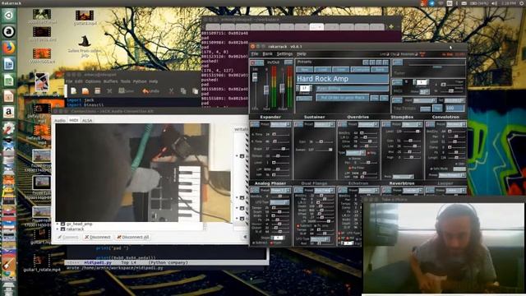Toggle the Tuner On button
The width and height of the screenshot is (526, 296).
397,62
